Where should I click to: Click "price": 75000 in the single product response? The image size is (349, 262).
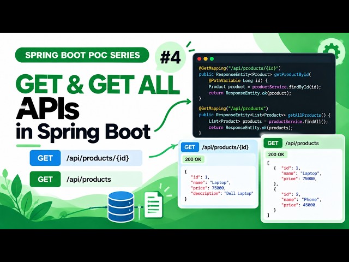[208, 188]
